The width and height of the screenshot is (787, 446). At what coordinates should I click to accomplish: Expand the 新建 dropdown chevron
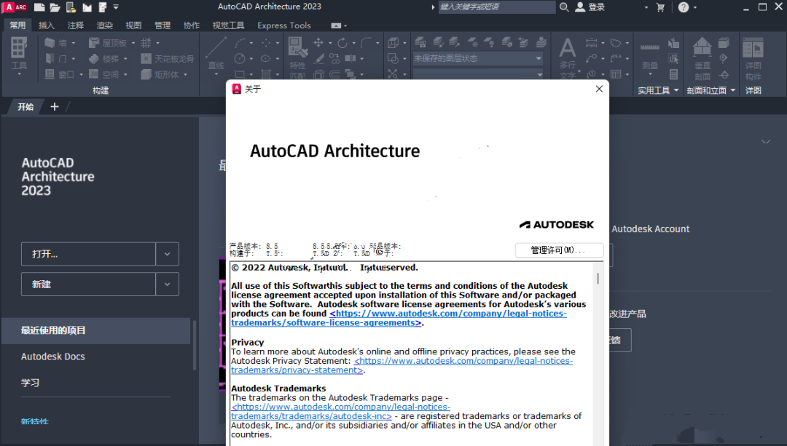click(x=167, y=284)
